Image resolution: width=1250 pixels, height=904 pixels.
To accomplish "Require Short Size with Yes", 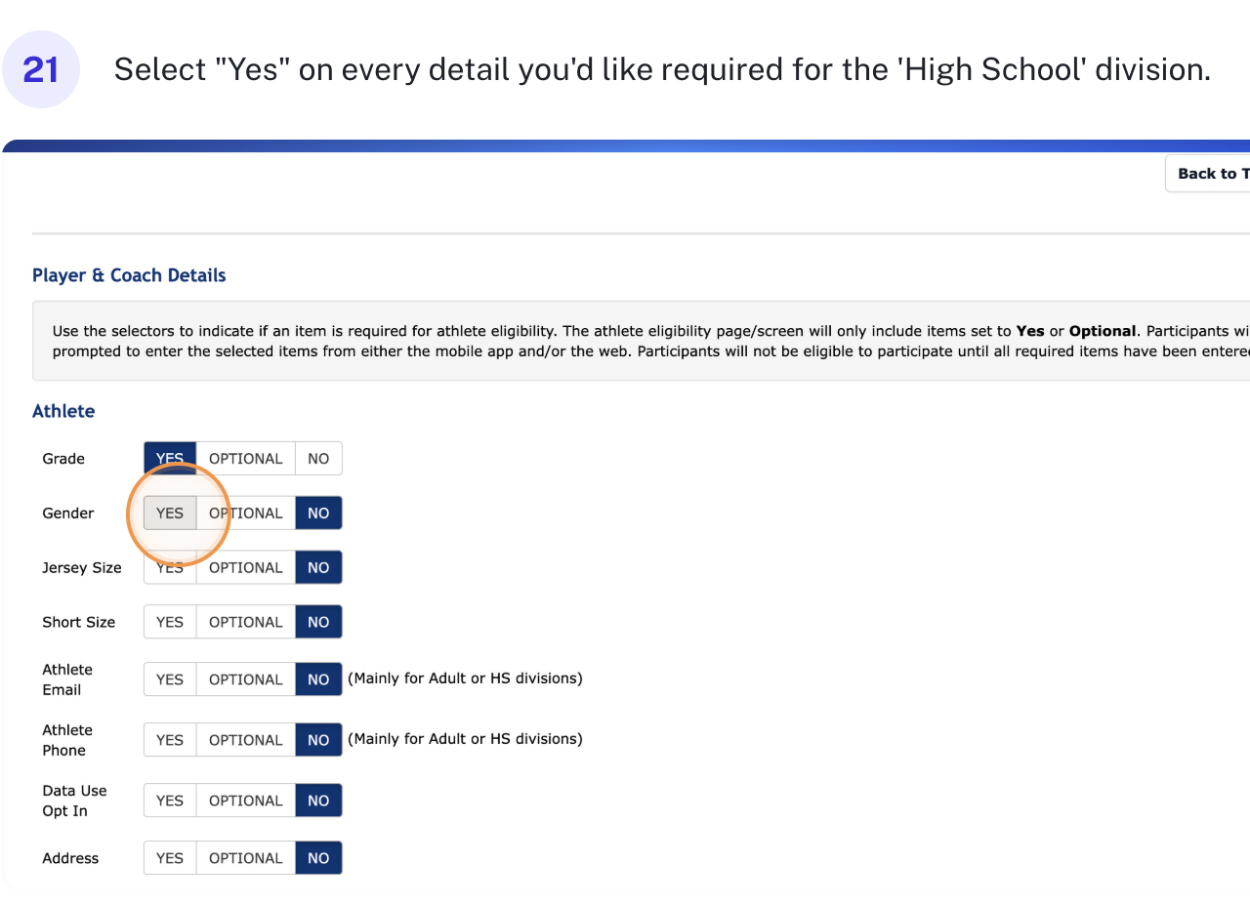I will click(x=170, y=623).
